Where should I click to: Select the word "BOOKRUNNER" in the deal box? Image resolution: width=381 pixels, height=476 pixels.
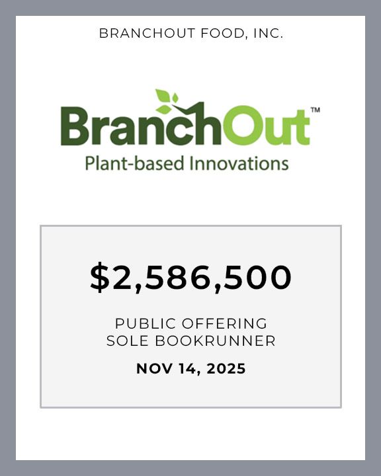pos(215,340)
